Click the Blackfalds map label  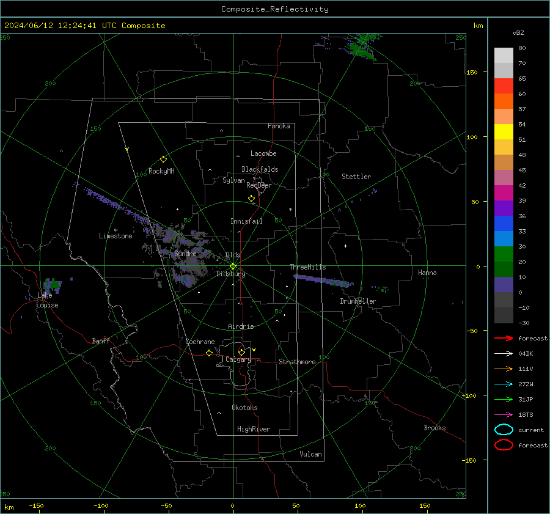(x=260, y=169)
